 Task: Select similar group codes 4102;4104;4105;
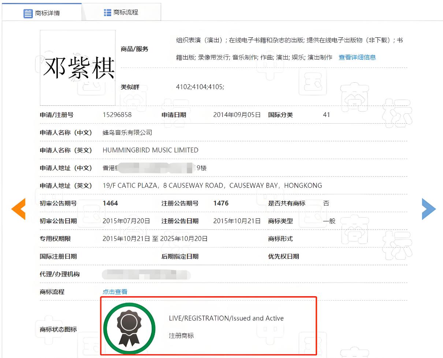(x=200, y=87)
